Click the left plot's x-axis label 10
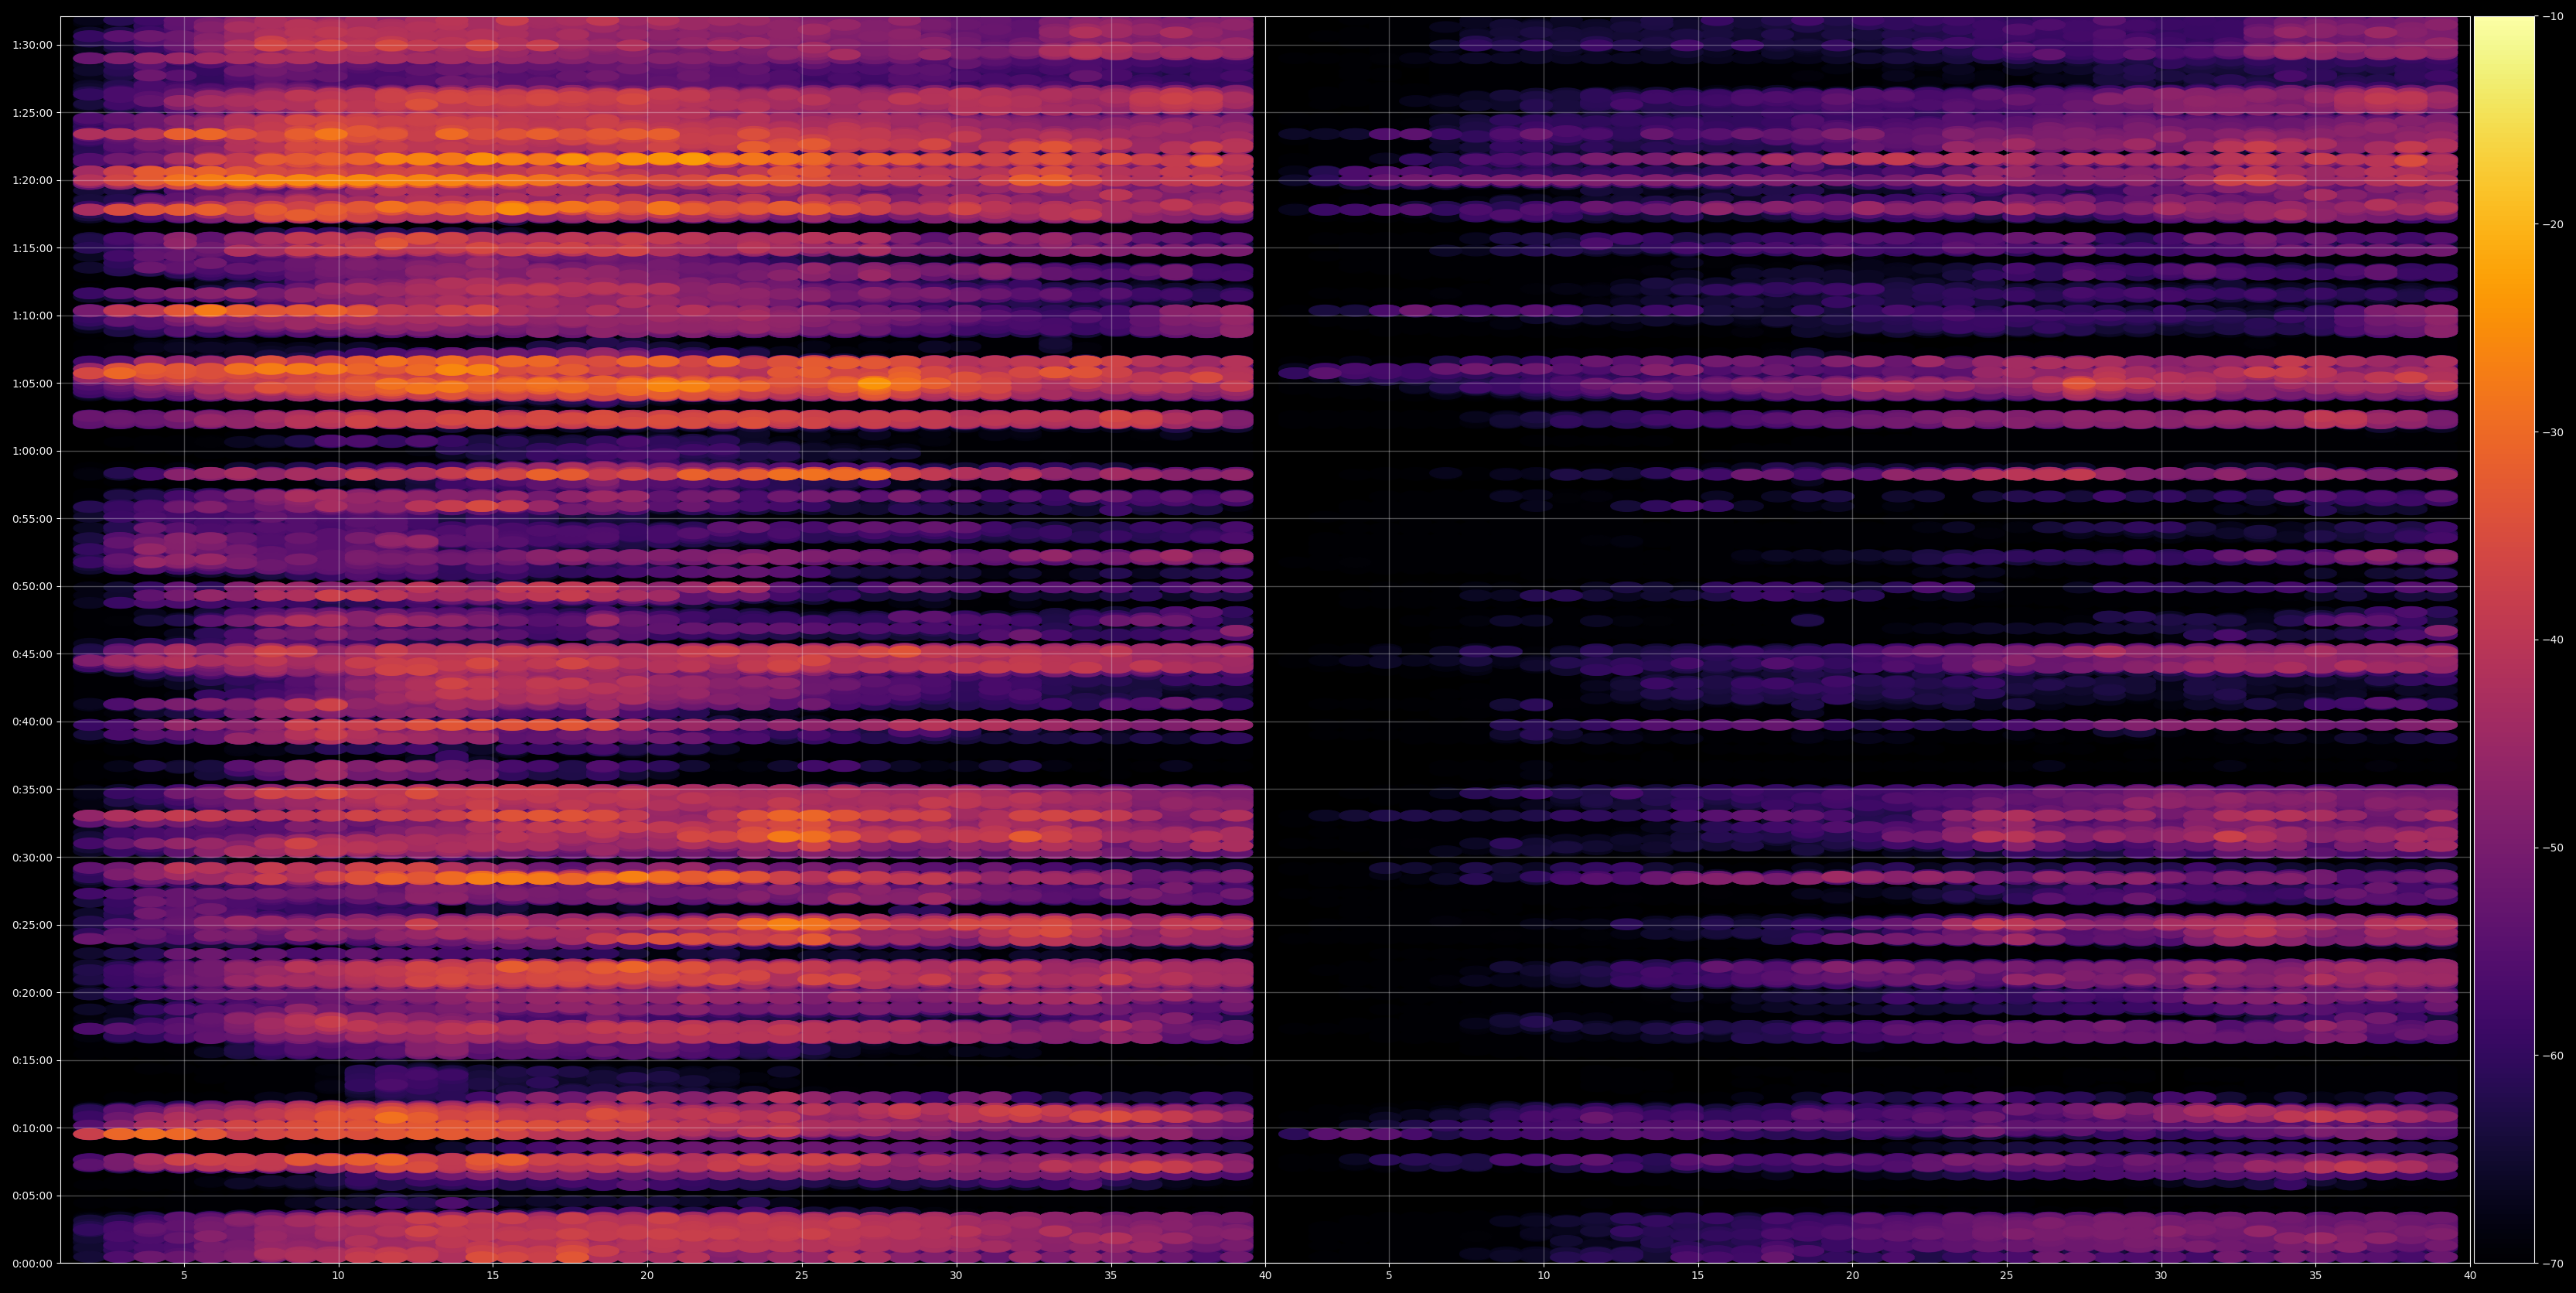2576x1293 pixels. 338,1276
